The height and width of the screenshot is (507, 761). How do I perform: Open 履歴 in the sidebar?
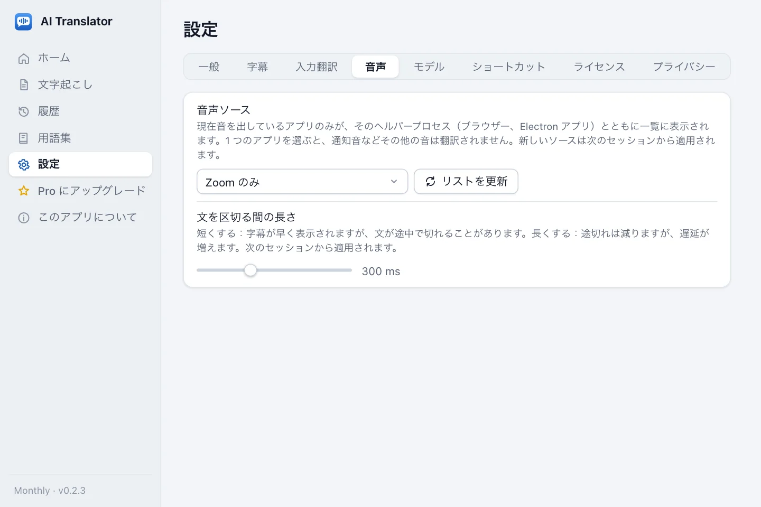(x=80, y=111)
